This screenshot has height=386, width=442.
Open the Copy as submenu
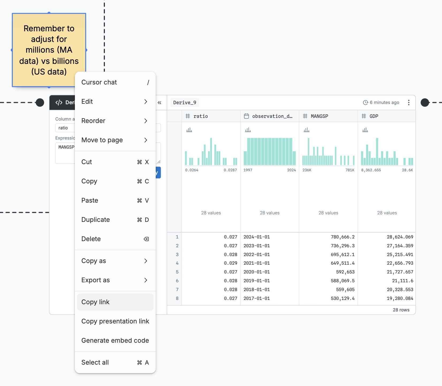115,261
